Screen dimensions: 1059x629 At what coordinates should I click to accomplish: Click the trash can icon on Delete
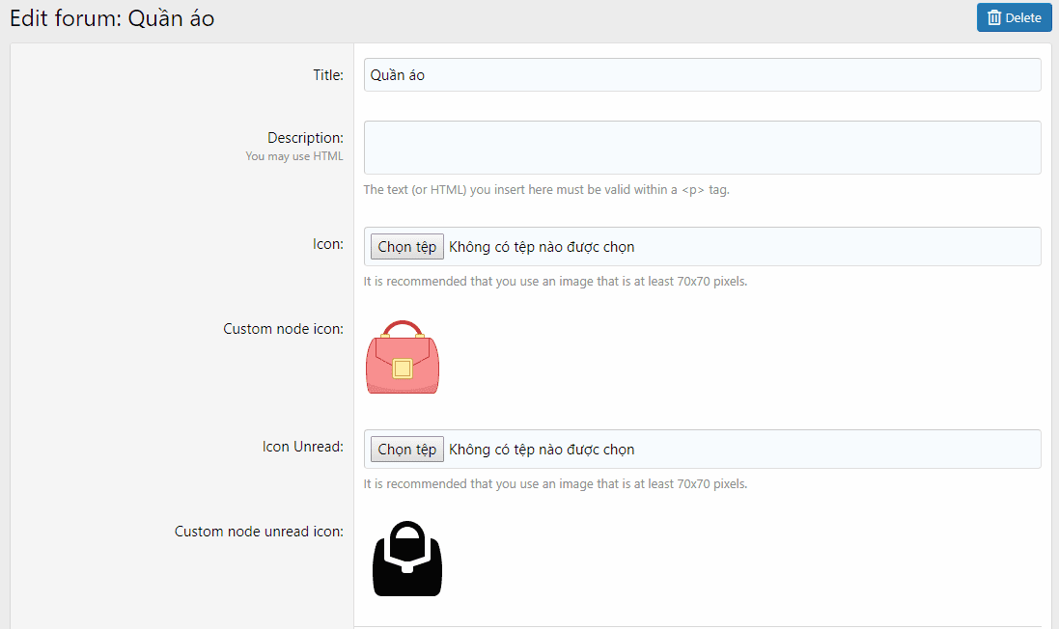[x=994, y=18]
